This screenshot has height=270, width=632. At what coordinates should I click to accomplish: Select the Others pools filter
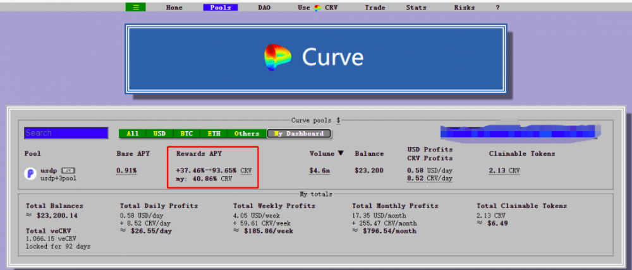[x=246, y=134]
